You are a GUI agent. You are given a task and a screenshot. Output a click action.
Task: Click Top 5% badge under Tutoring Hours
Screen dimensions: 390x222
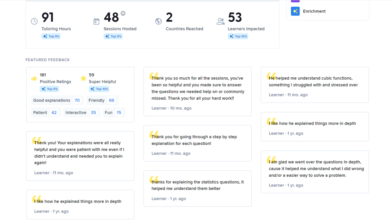tap(51, 36)
